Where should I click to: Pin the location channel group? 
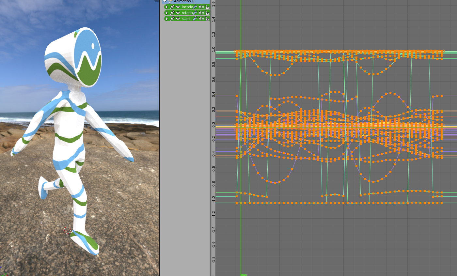click(172, 7)
